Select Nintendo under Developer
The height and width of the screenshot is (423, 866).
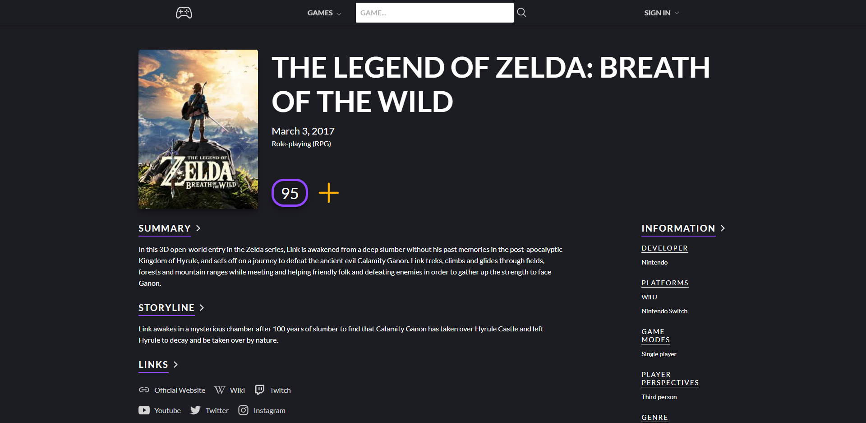pyautogui.click(x=654, y=262)
